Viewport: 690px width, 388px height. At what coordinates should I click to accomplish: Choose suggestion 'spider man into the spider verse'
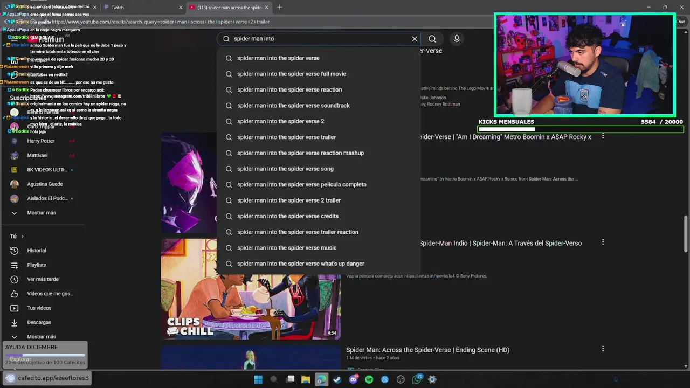pyautogui.click(x=319, y=58)
